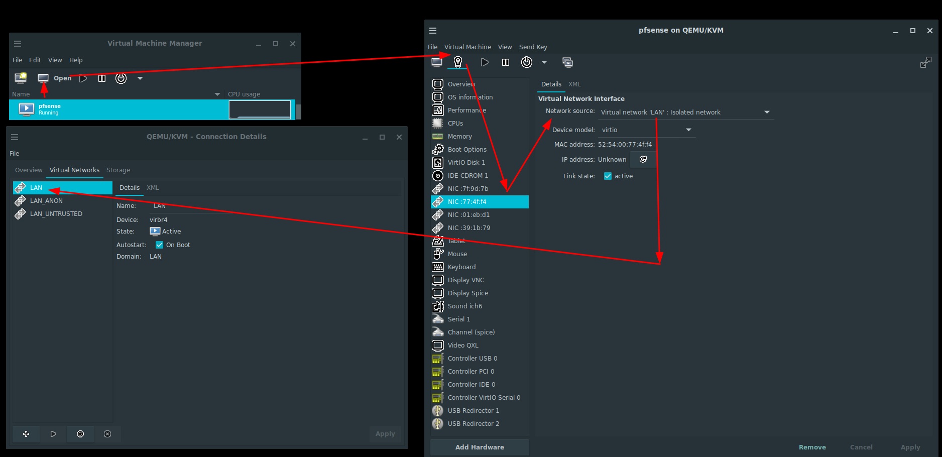This screenshot has width=942, height=457.
Task: Select Boot Options in hardware list
Action: click(x=480, y=150)
